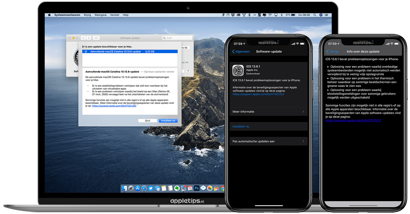The image size is (410, 214).
Task: Click the Zoek search field
Action: pyautogui.click(x=177, y=38)
